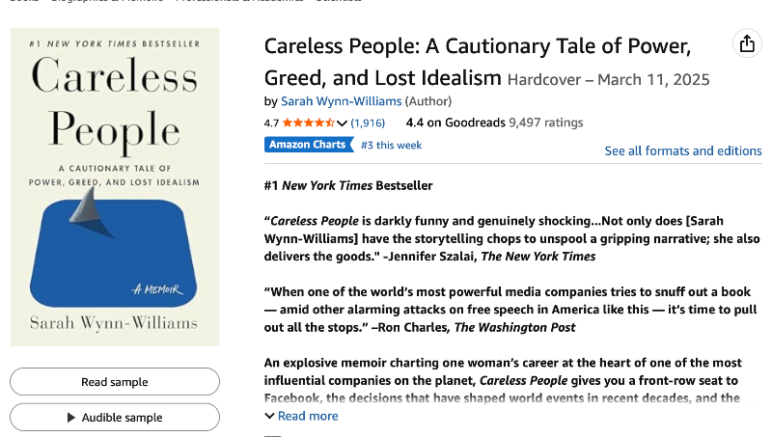Expand description with Read more
This screenshot has height=437, width=772.
308,416
